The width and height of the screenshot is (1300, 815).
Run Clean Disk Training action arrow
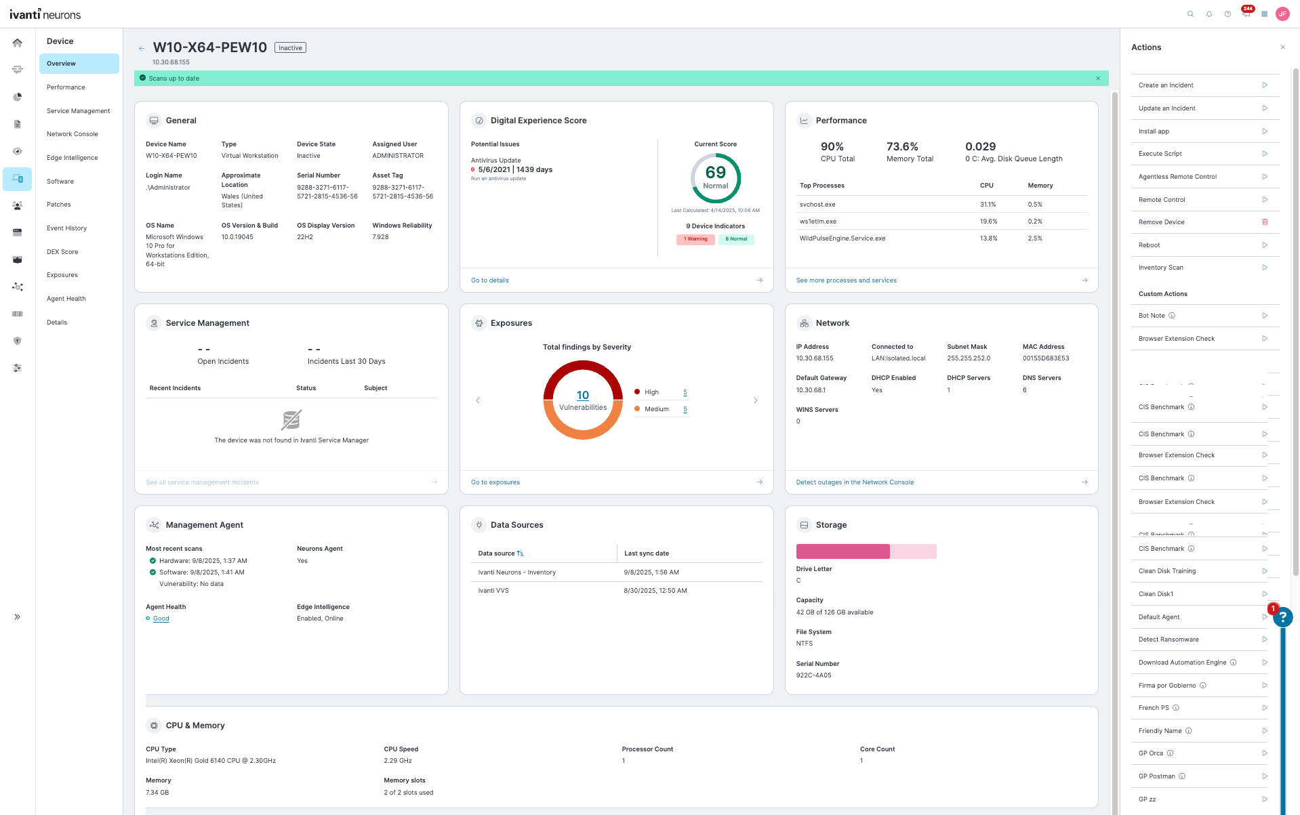click(x=1265, y=571)
